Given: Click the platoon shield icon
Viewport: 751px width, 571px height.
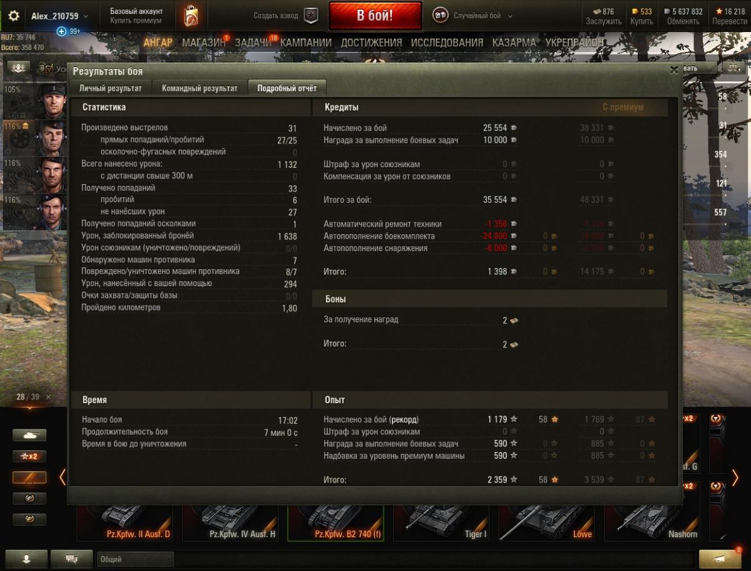Looking at the screenshot, I should (x=311, y=16).
